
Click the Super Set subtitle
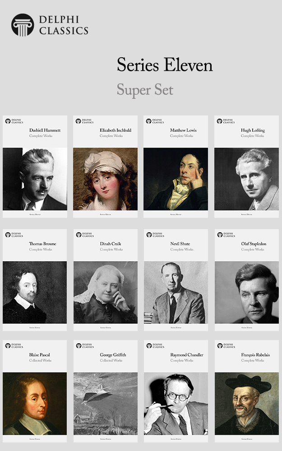coord(145,90)
